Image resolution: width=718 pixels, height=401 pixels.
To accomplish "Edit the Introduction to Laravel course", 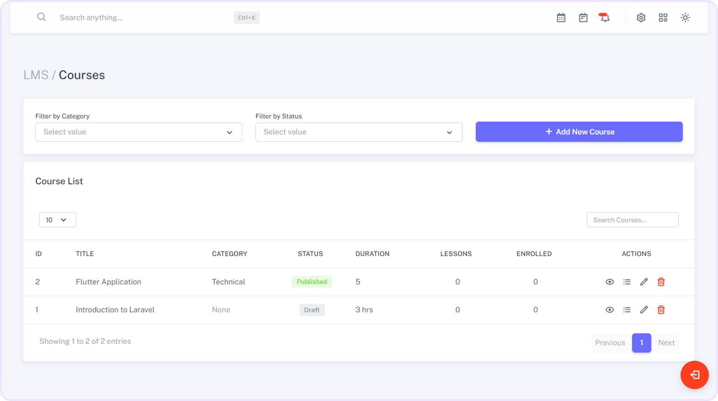I will 644,310.
